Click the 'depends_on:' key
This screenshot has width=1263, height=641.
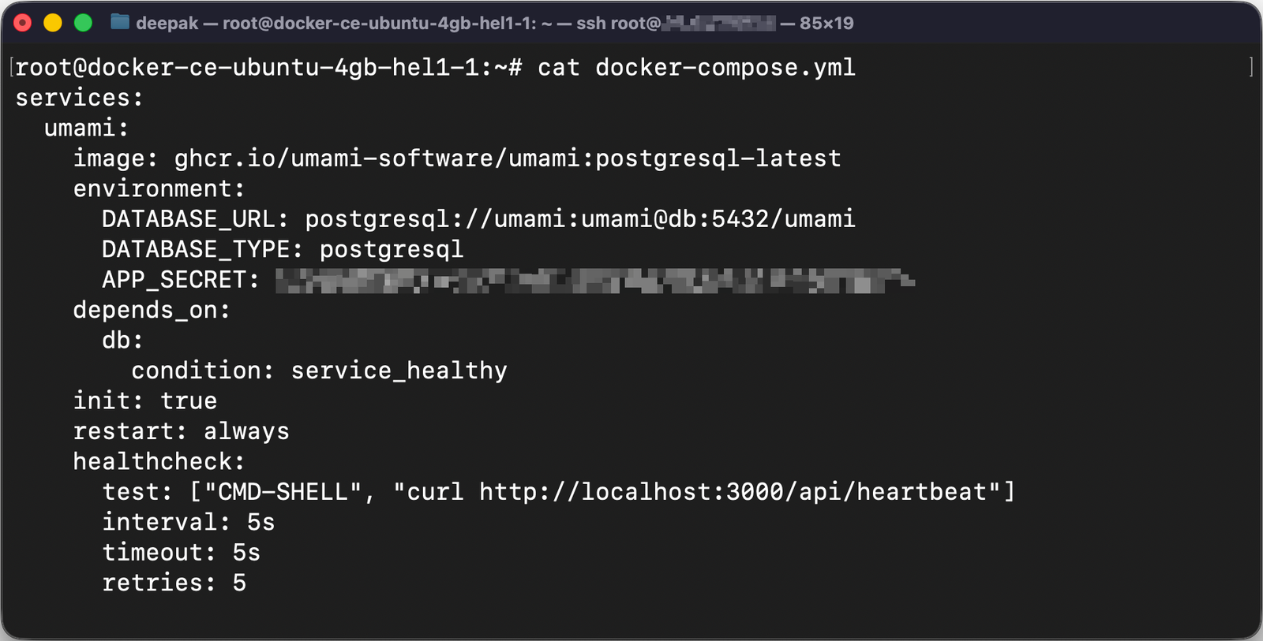152,310
